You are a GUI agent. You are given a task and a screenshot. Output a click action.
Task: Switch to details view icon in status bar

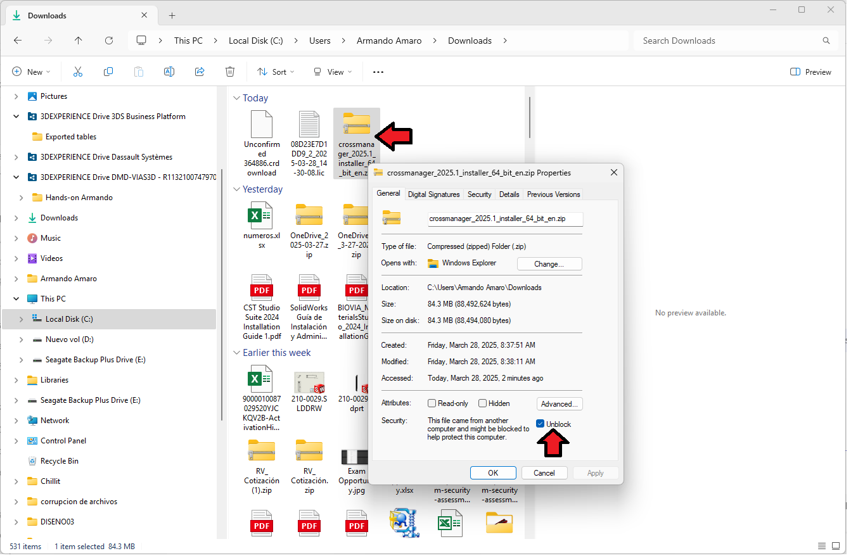[x=821, y=546]
